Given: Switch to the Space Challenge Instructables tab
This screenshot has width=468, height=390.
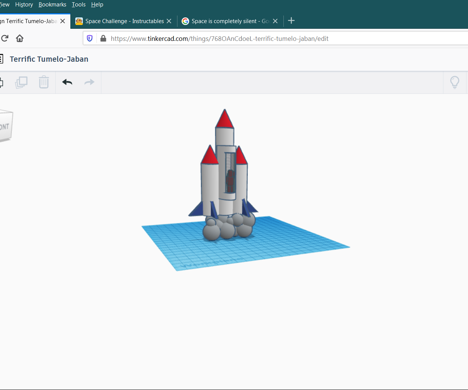Looking at the screenshot, I should click(121, 21).
